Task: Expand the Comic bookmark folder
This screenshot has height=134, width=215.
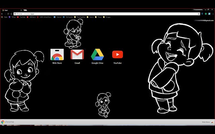Action: tap(90, 17)
